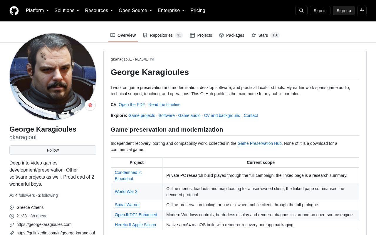The image size is (376, 235).
Task: Open the appearance settings sliders icon
Action: click(362, 11)
